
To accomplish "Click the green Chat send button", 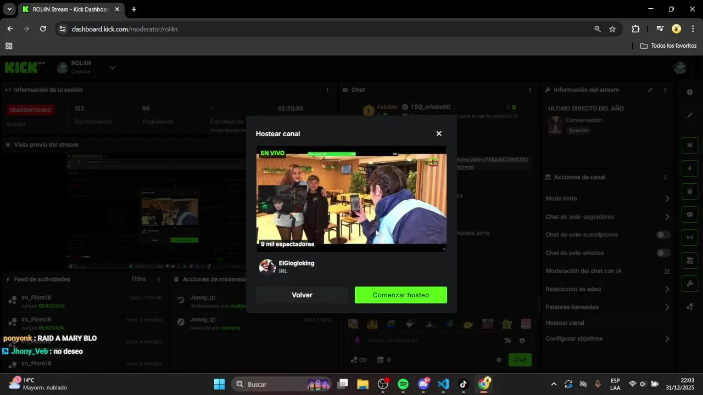I will tap(520, 360).
